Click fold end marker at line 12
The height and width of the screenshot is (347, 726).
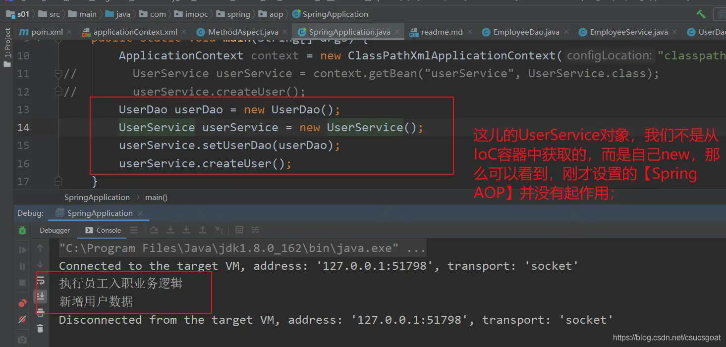tap(58, 92)
